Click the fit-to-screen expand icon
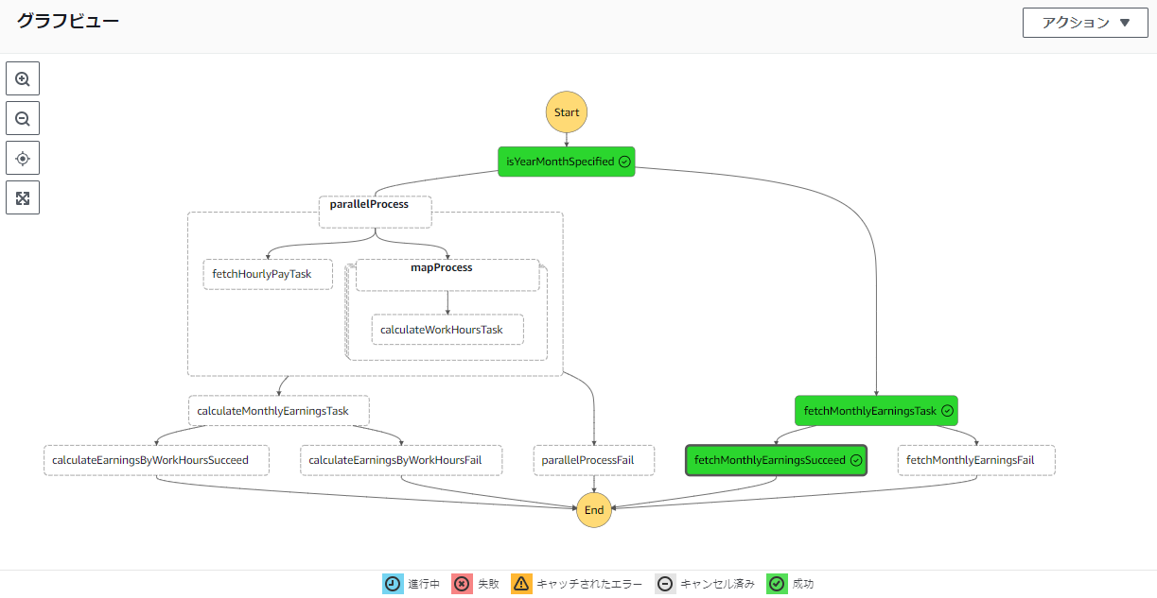The width and height of the screenshot is (1157, 598). click(x=22, y=197)
